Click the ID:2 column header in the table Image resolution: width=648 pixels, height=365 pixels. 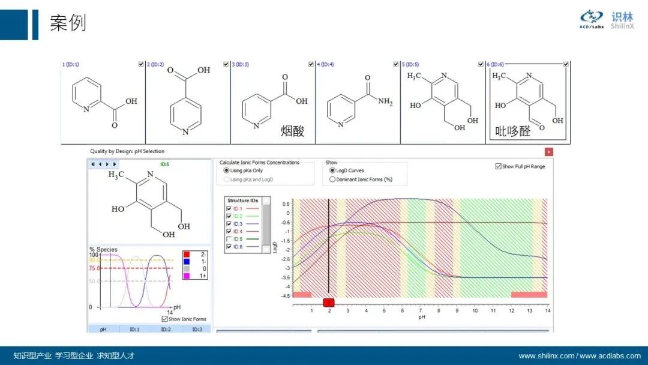tap(166, 329)
